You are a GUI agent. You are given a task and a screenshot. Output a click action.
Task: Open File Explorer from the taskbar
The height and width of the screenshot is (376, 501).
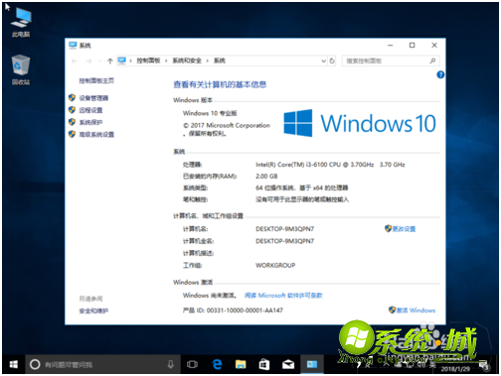(241, 364)
